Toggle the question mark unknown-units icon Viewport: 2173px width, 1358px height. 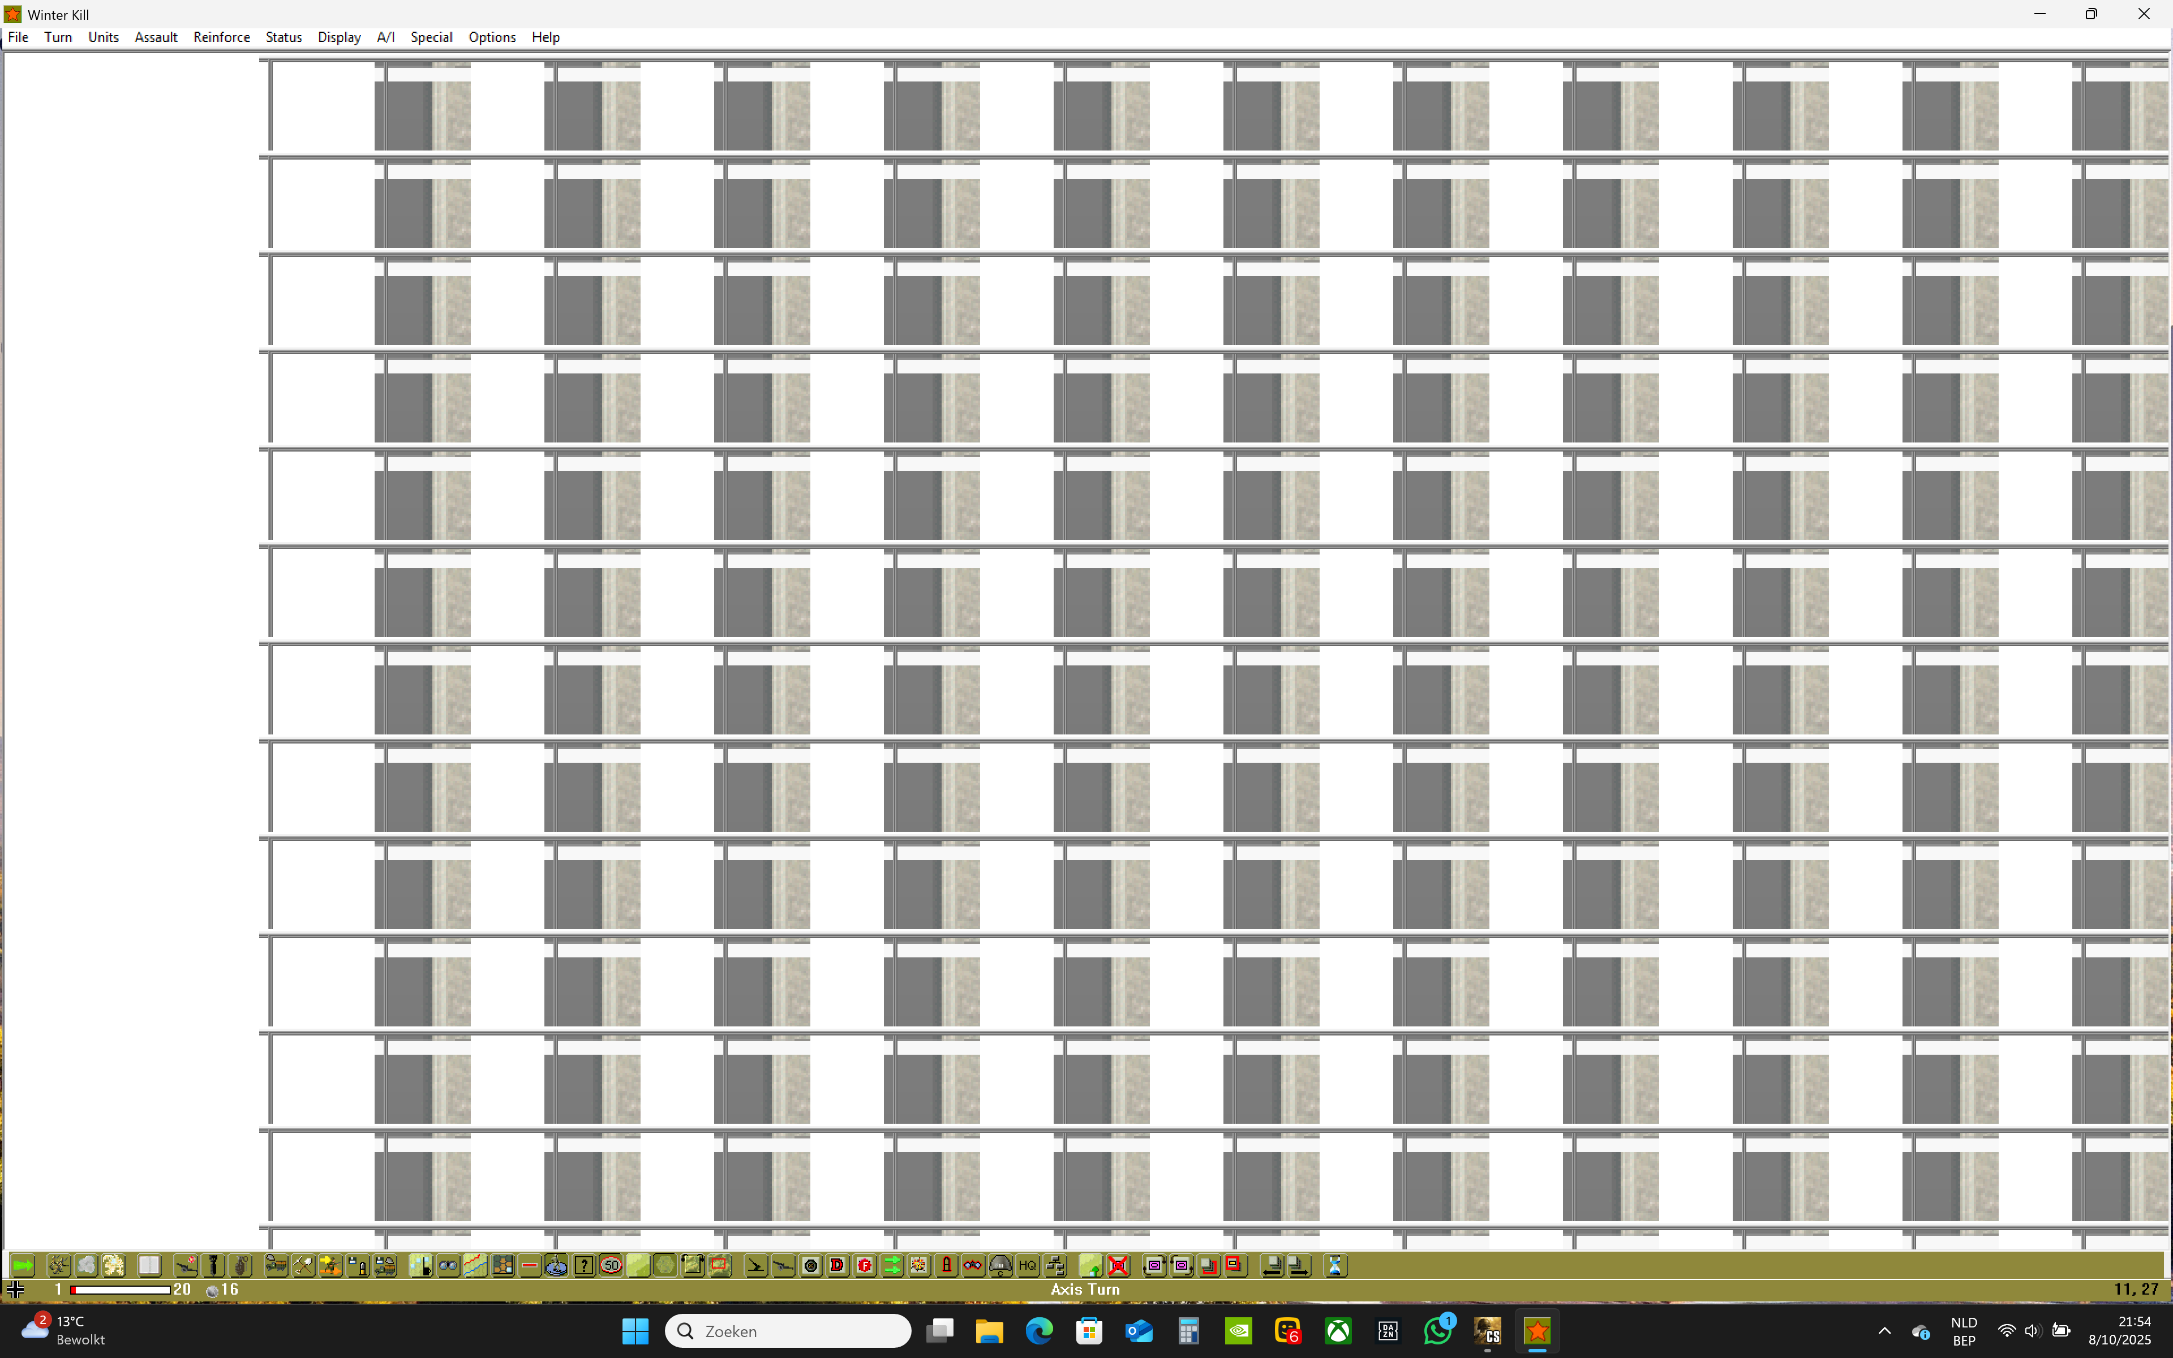point(583,1266)
